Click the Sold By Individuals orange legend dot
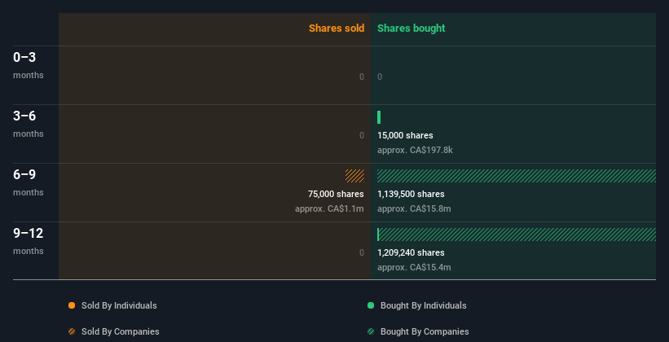The image size is (669, 342). [72, 305]
